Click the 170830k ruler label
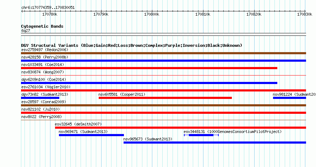The width and height of the screenshot is (316, 167). pos(305,14)
